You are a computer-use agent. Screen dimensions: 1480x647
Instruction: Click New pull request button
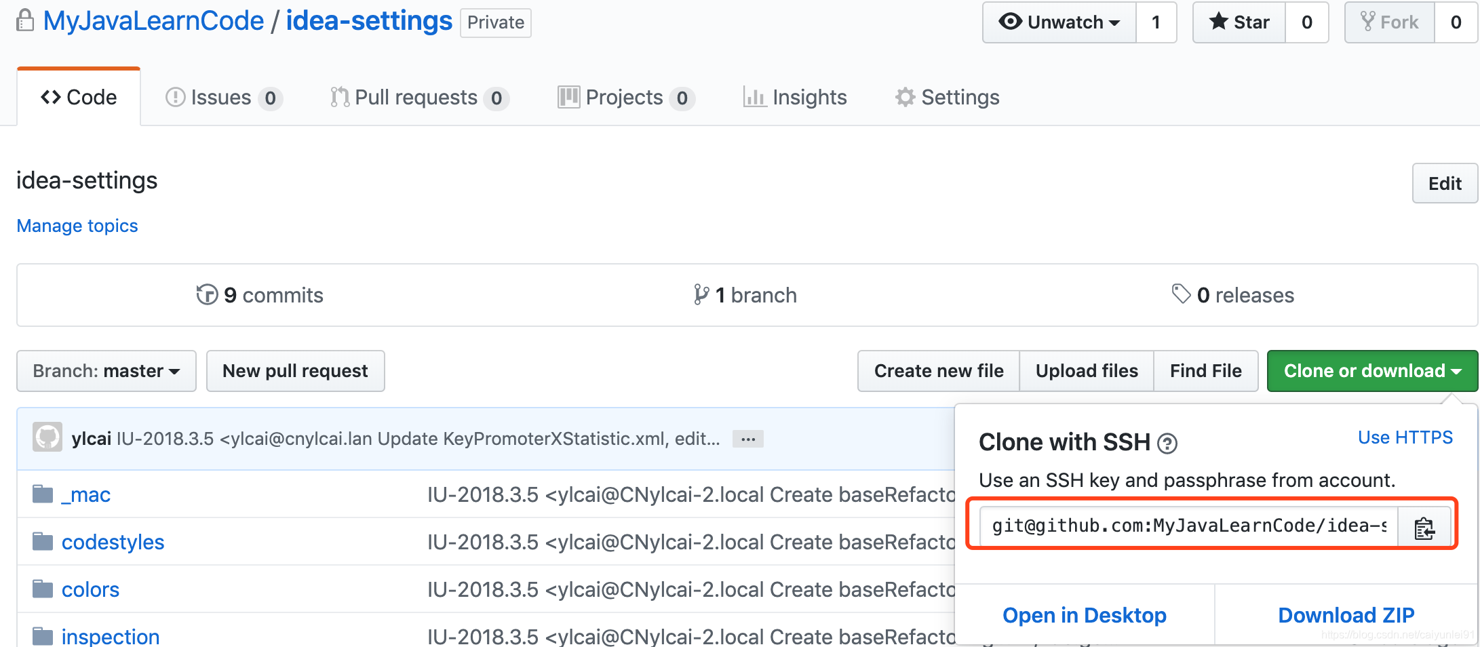[x=296, y=371]
